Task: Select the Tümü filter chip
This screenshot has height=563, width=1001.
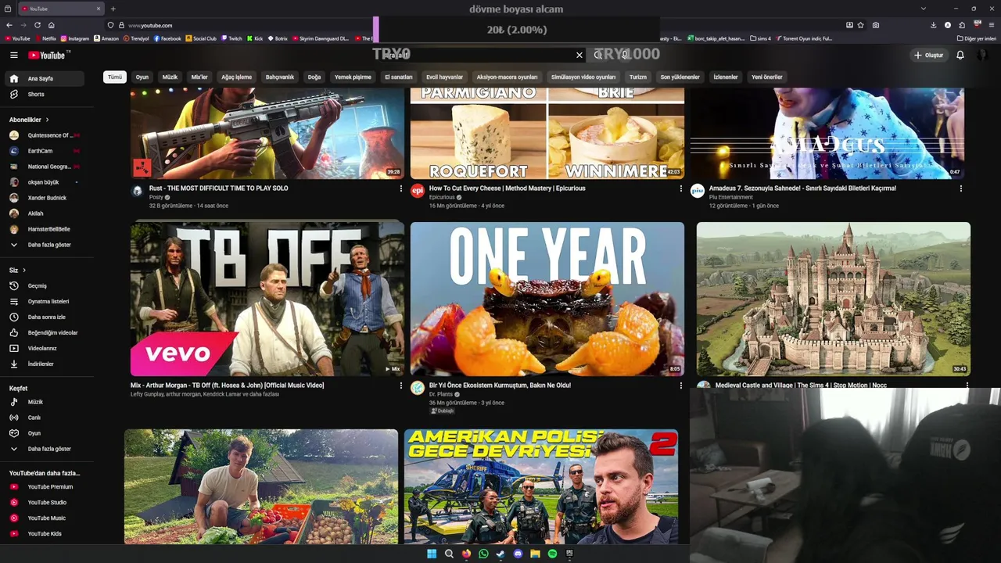Action: pyautogui.click(x=115, y=77)
